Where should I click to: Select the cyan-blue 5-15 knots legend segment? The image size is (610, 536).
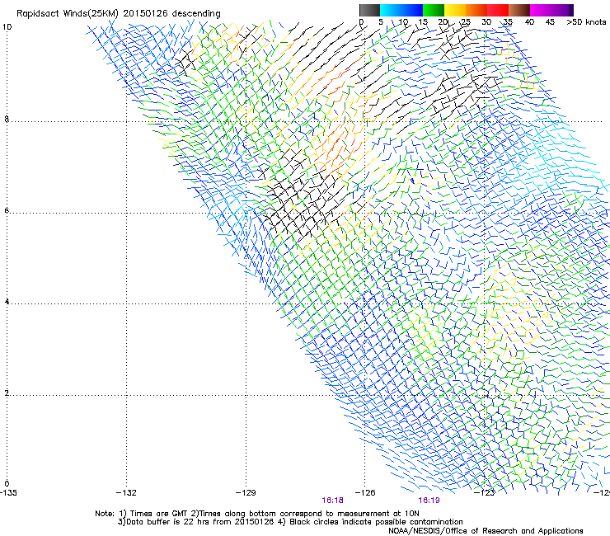[401, 10]
